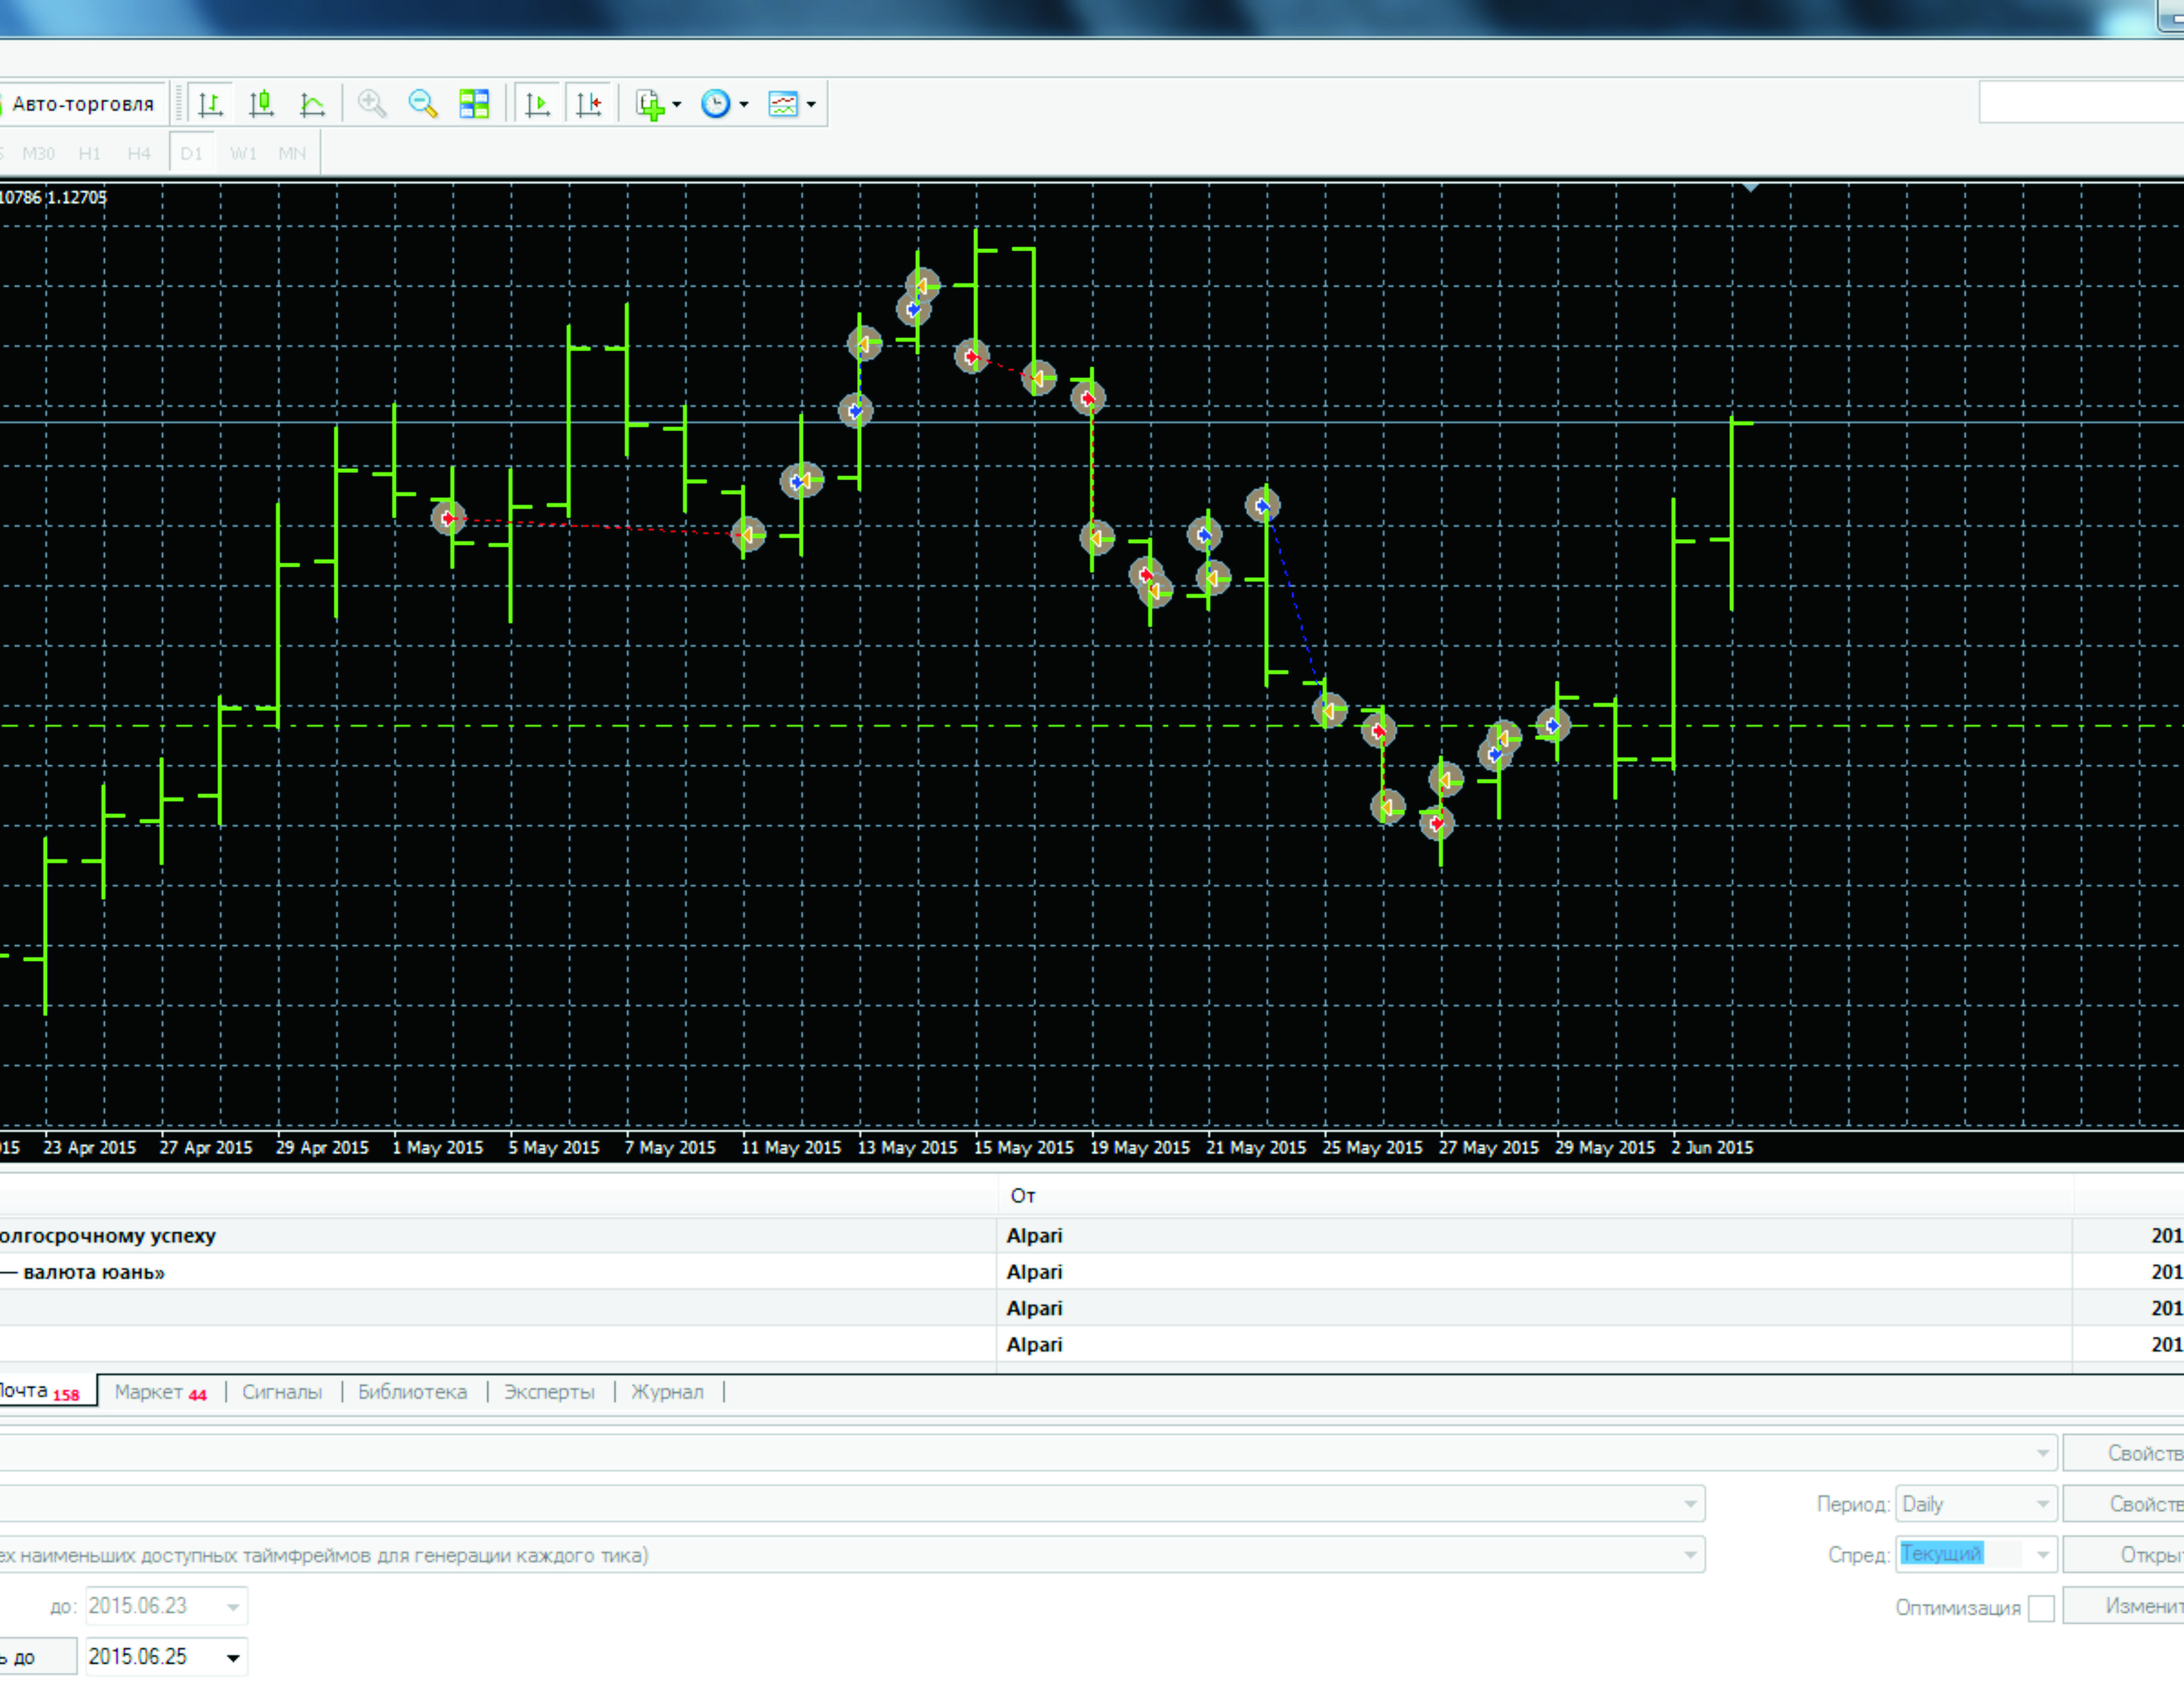
Task: Expand the templates dropdown arrow
Action: coord(811,104)
